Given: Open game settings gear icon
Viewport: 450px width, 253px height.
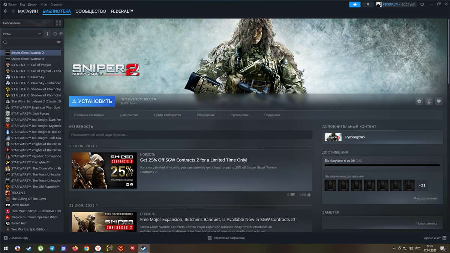Looking at the screenshot, I should pos(419,101).
